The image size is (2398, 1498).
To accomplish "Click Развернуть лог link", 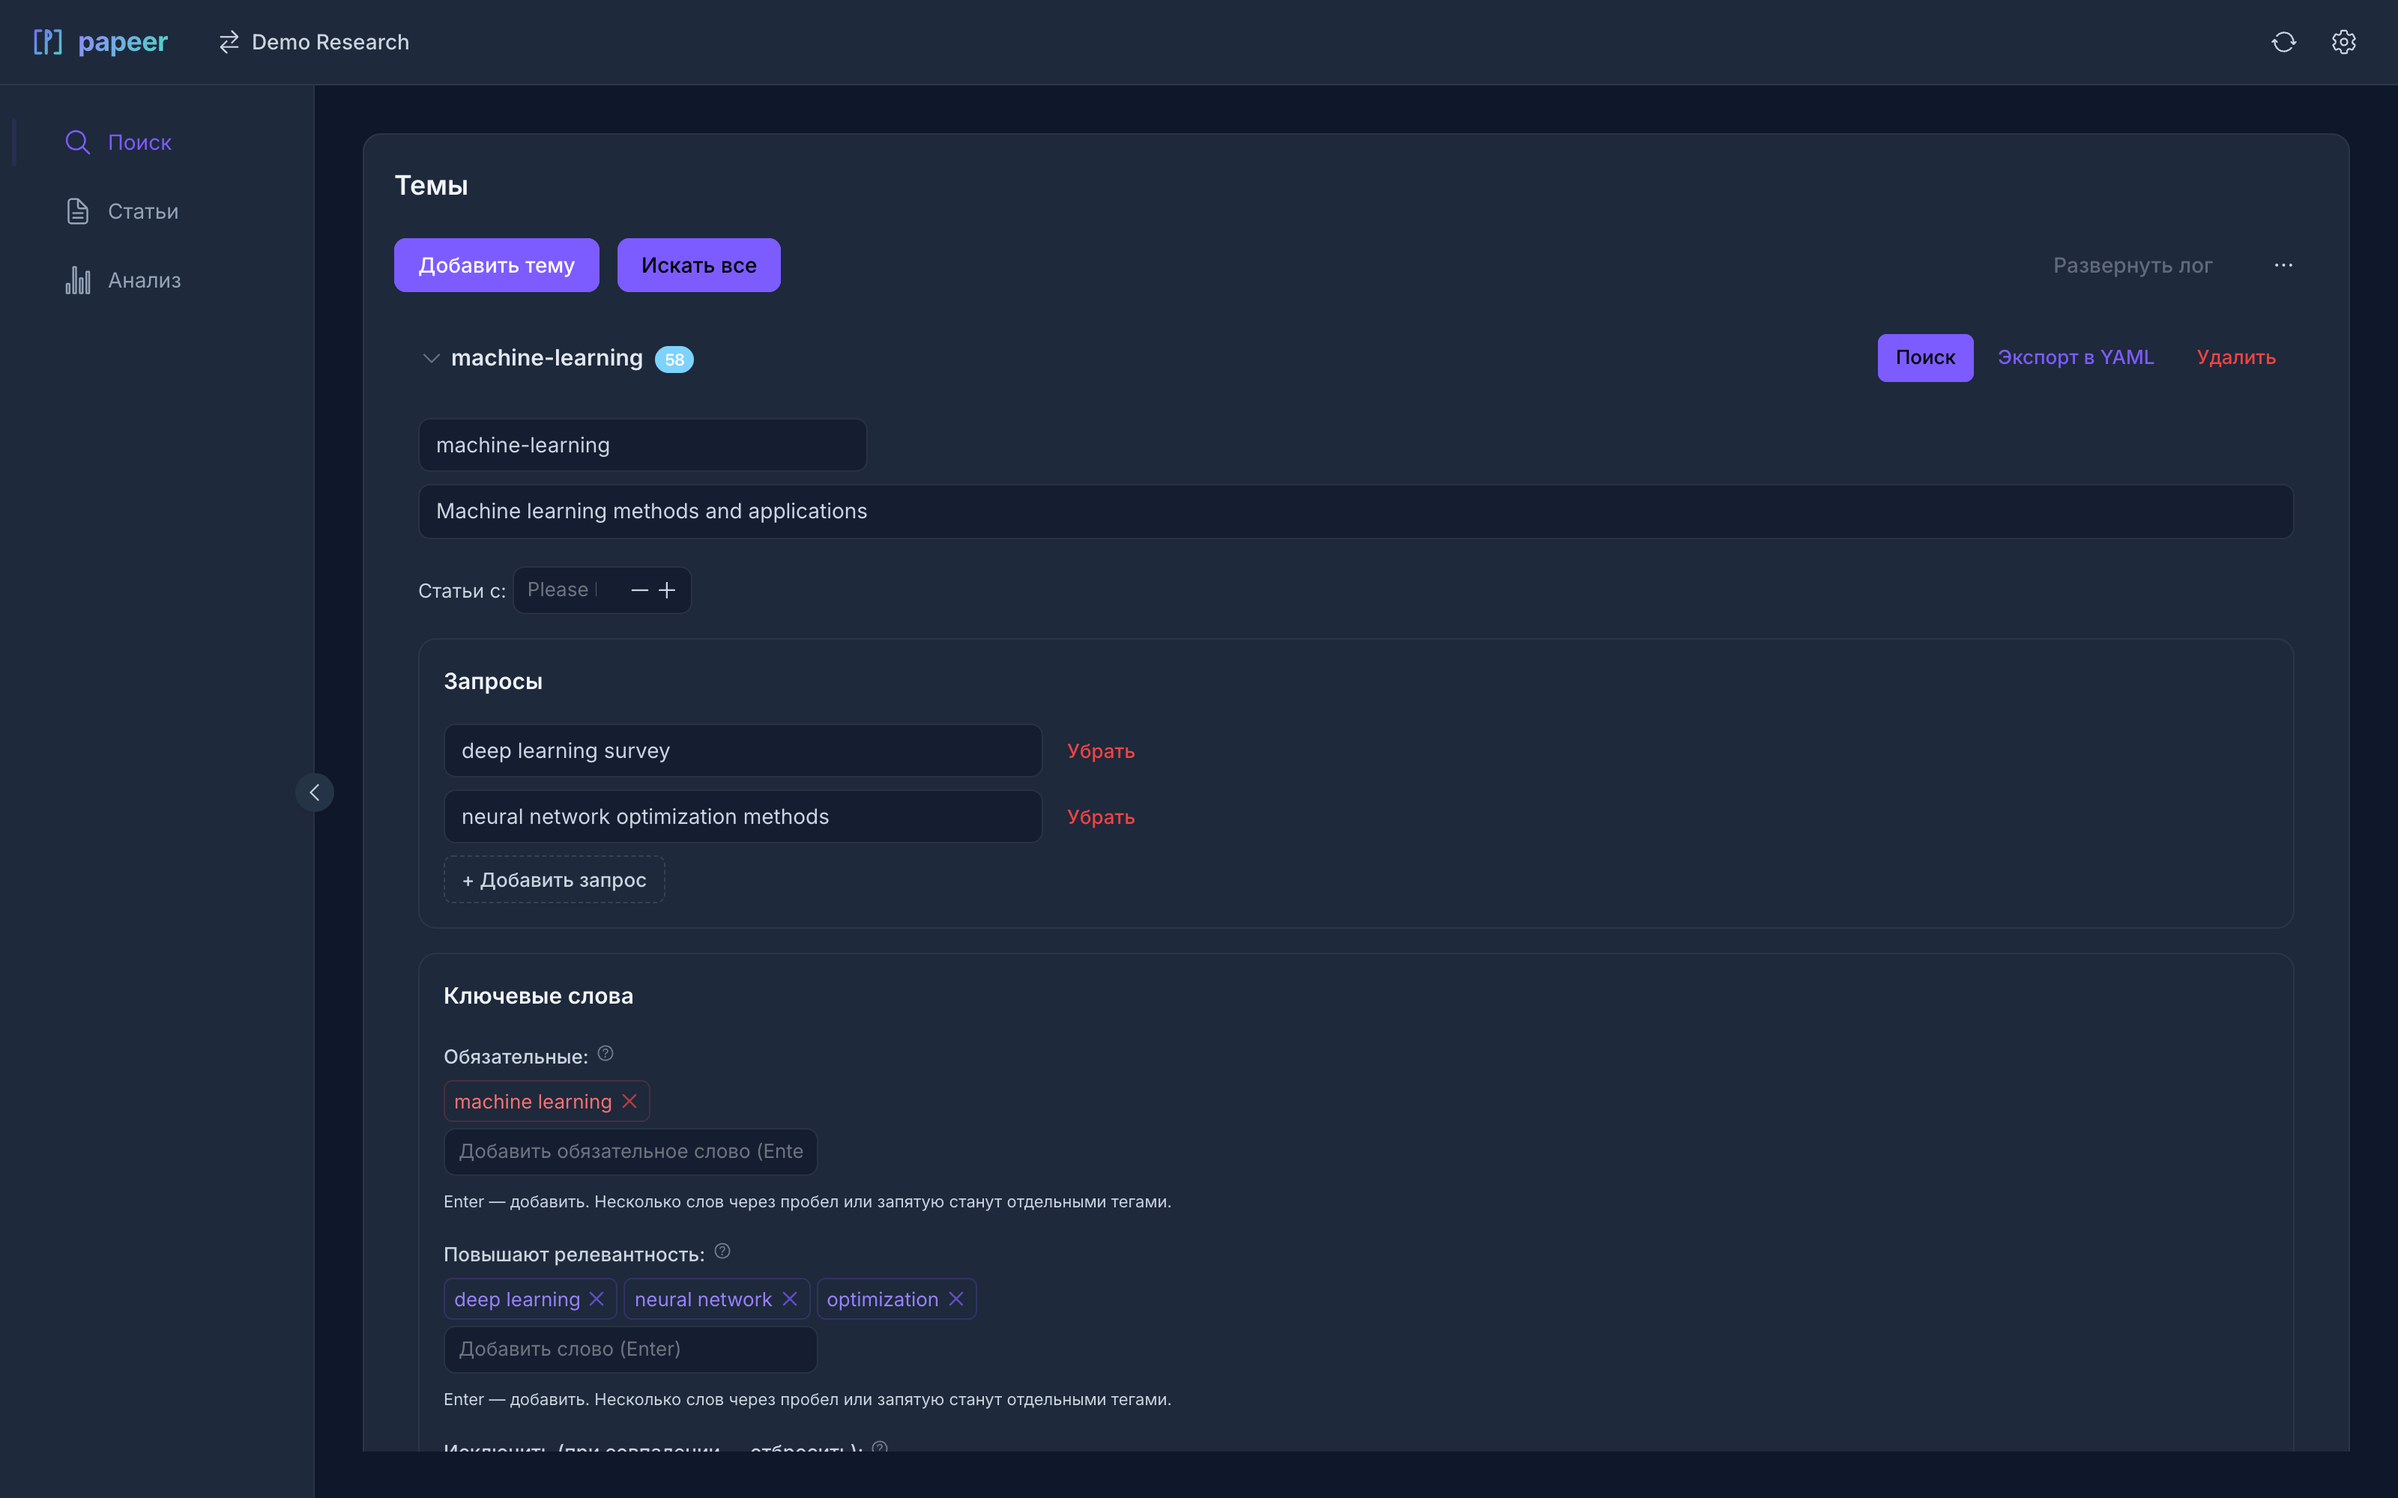I will coord(2133,265).
